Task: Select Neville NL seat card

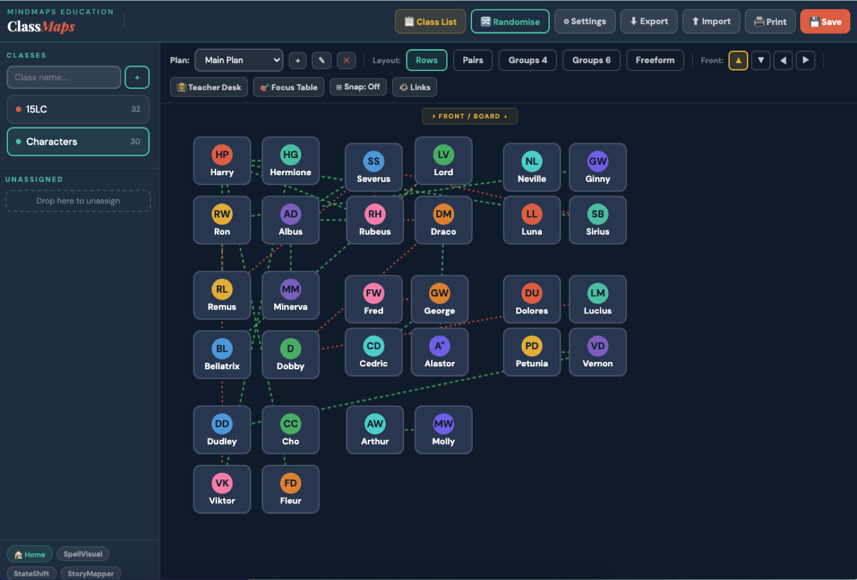Action: 531,167
